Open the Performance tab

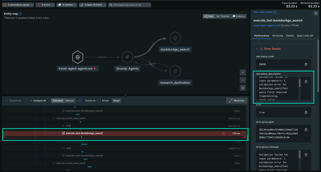click(262, 36)
